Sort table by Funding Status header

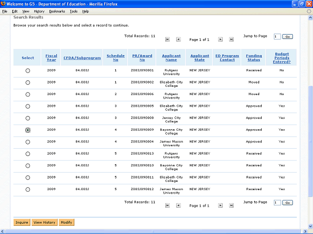[254, 58]
